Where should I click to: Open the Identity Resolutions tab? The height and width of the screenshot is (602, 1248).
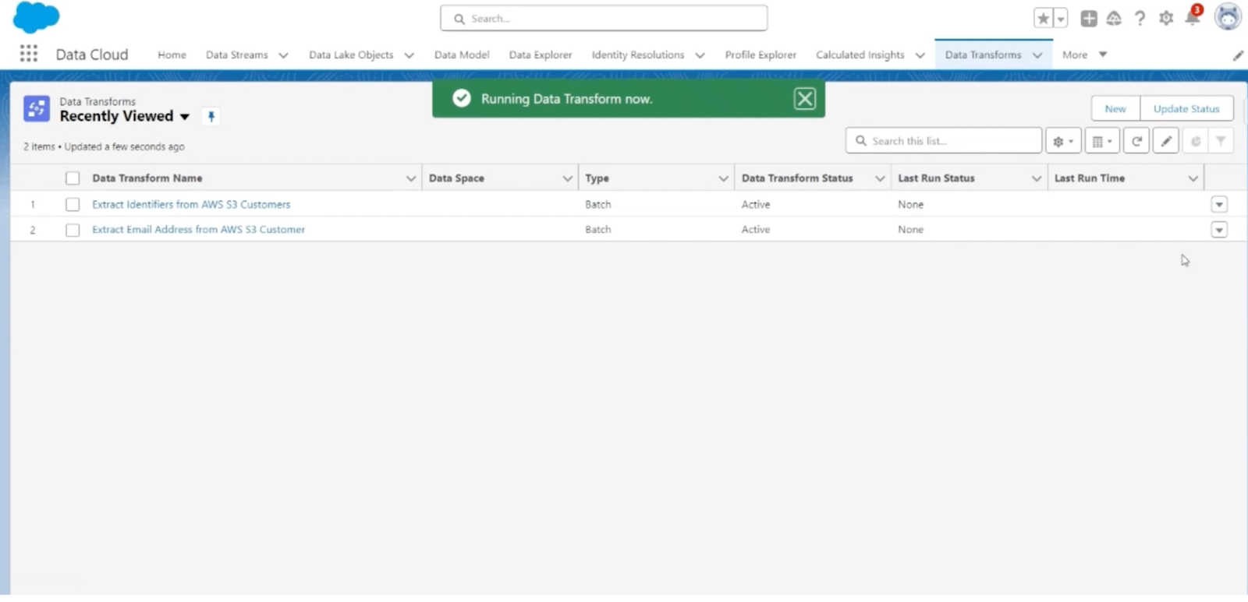tap(637, 55)
